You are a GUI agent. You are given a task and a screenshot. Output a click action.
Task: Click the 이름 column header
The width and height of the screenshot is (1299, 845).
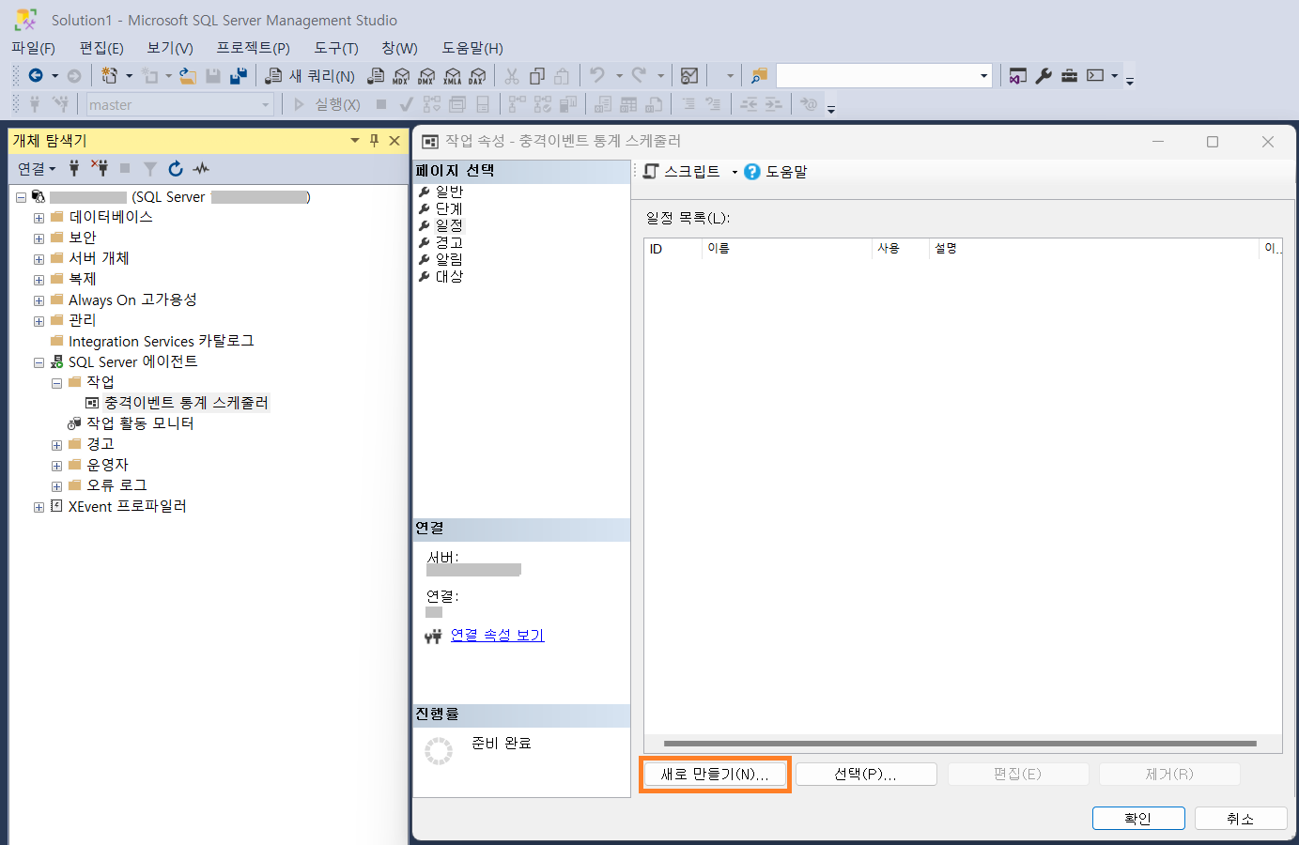click(787, 249)
